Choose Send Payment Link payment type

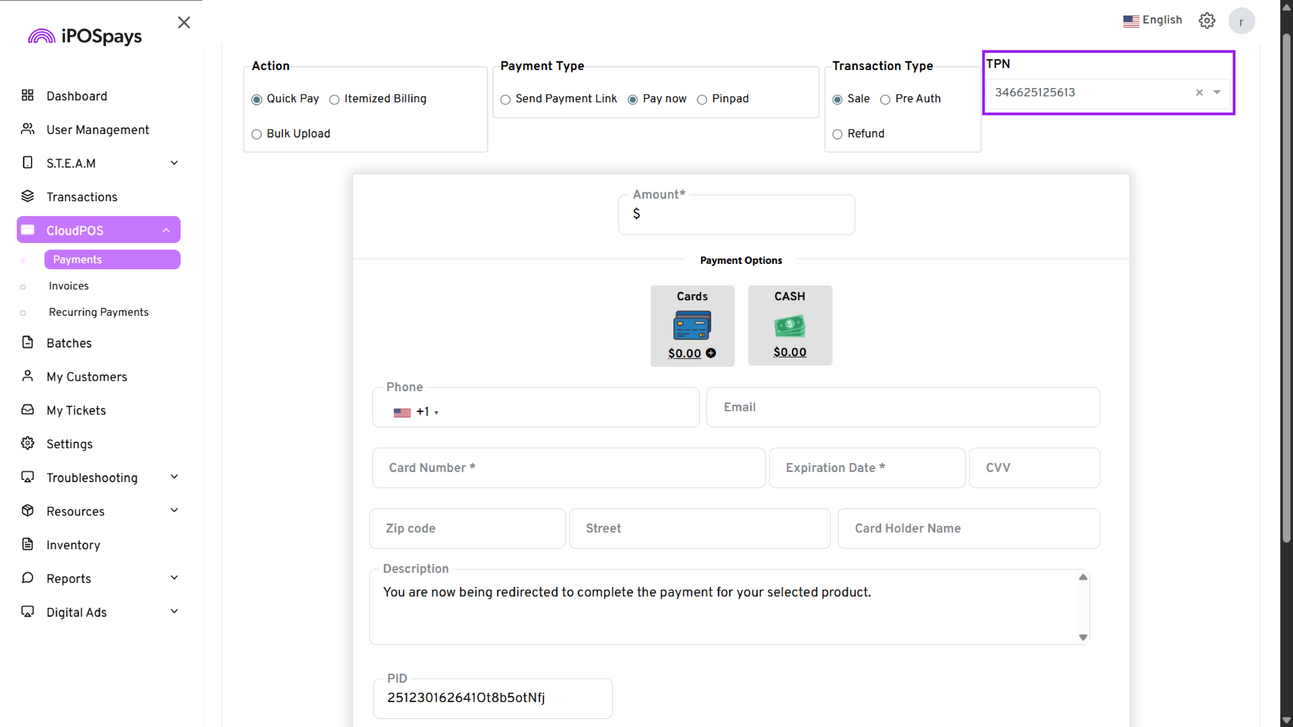point(505,99)
